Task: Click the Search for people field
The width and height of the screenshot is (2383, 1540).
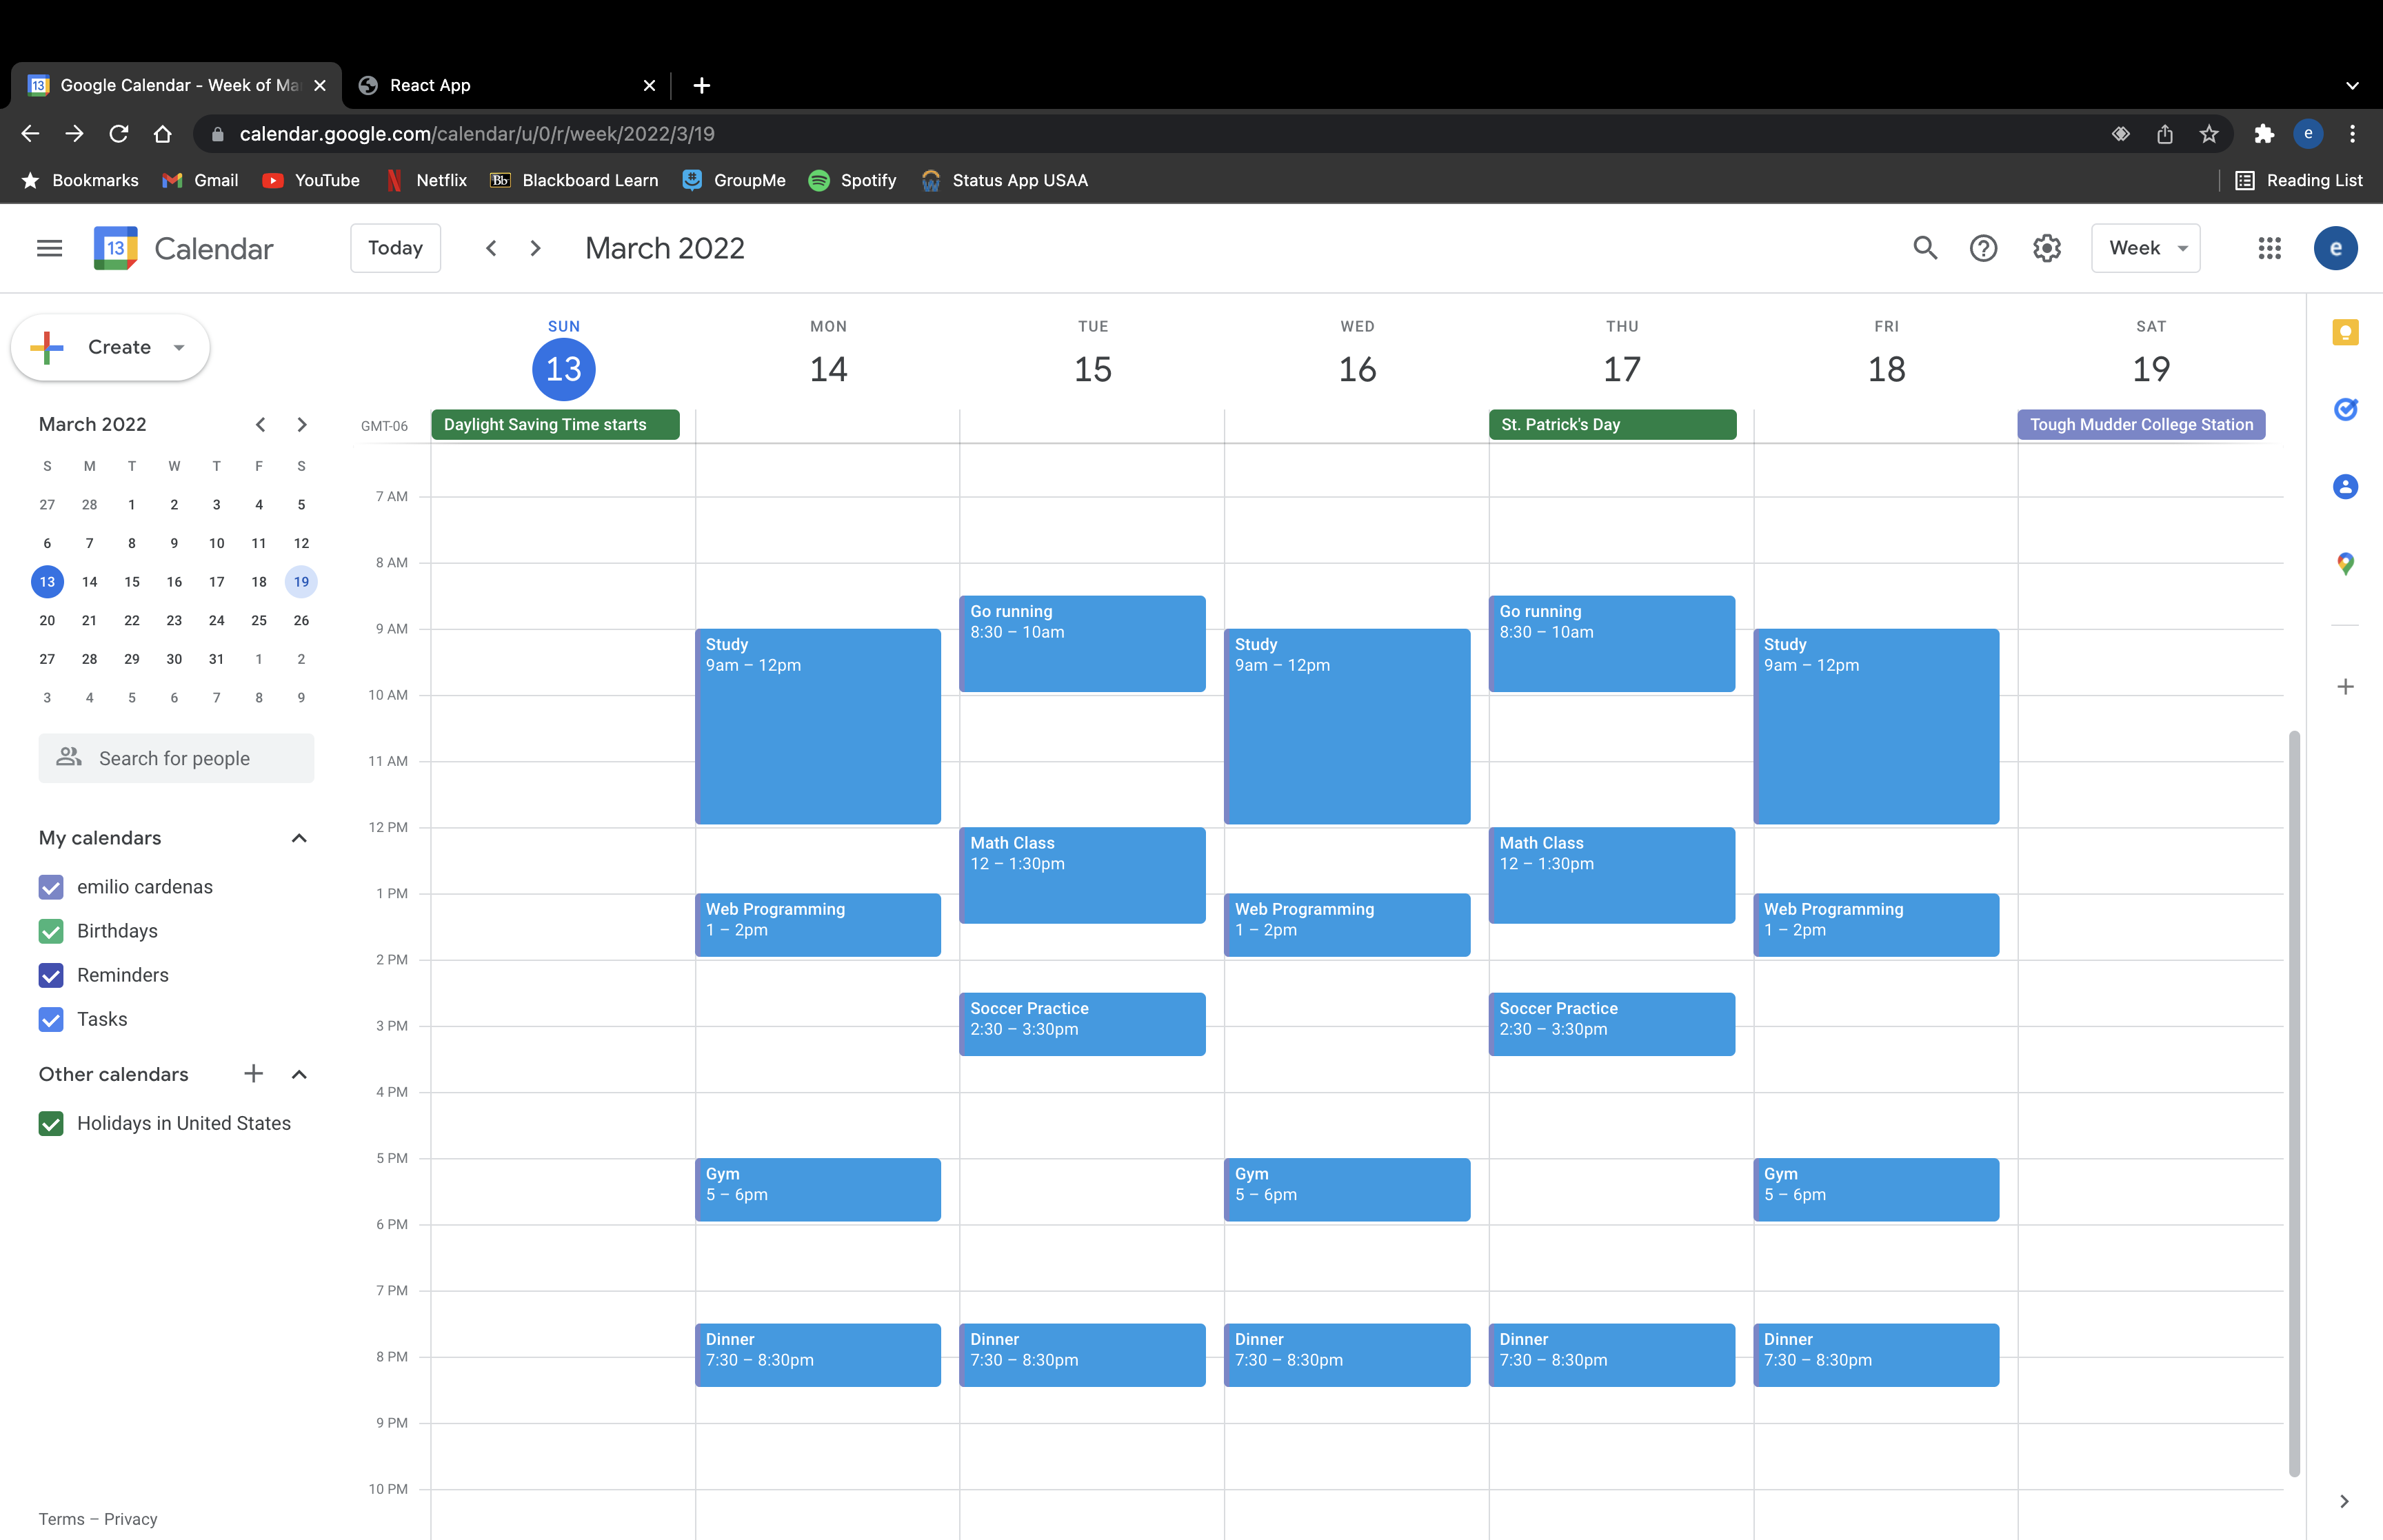Action: click(176, 759)
